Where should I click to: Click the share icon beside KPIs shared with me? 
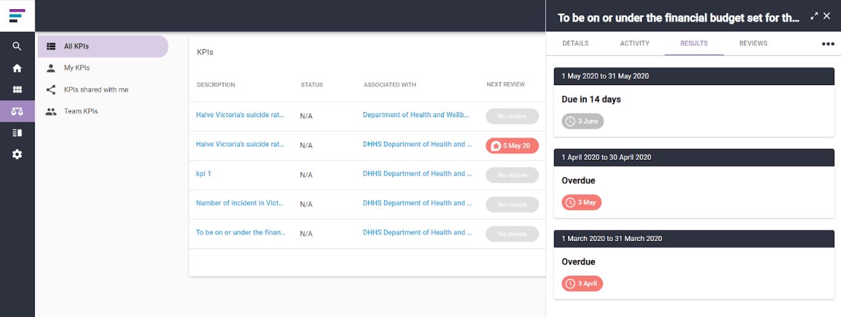click(x=51, y=90)
